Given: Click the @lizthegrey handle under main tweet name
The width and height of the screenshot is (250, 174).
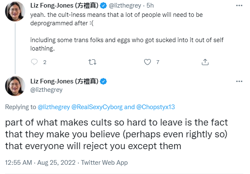Looking at the screenshot, I should (x=46, y=90).
